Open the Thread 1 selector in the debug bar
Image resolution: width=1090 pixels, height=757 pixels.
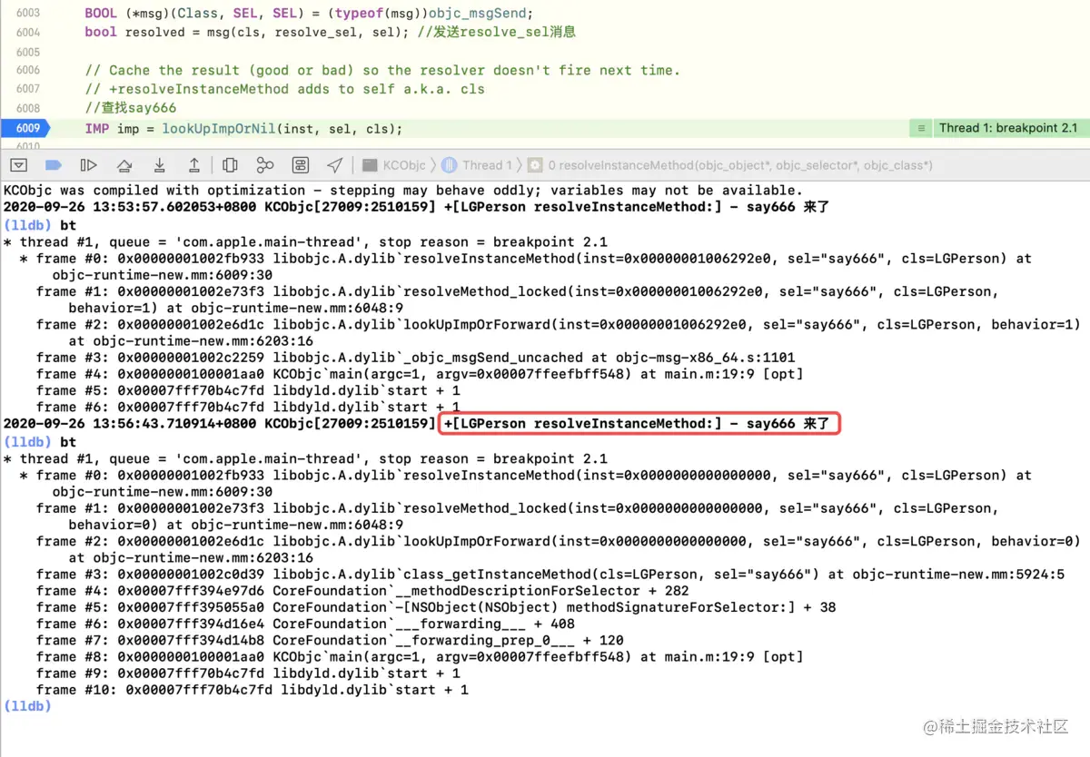click(478, 165)
